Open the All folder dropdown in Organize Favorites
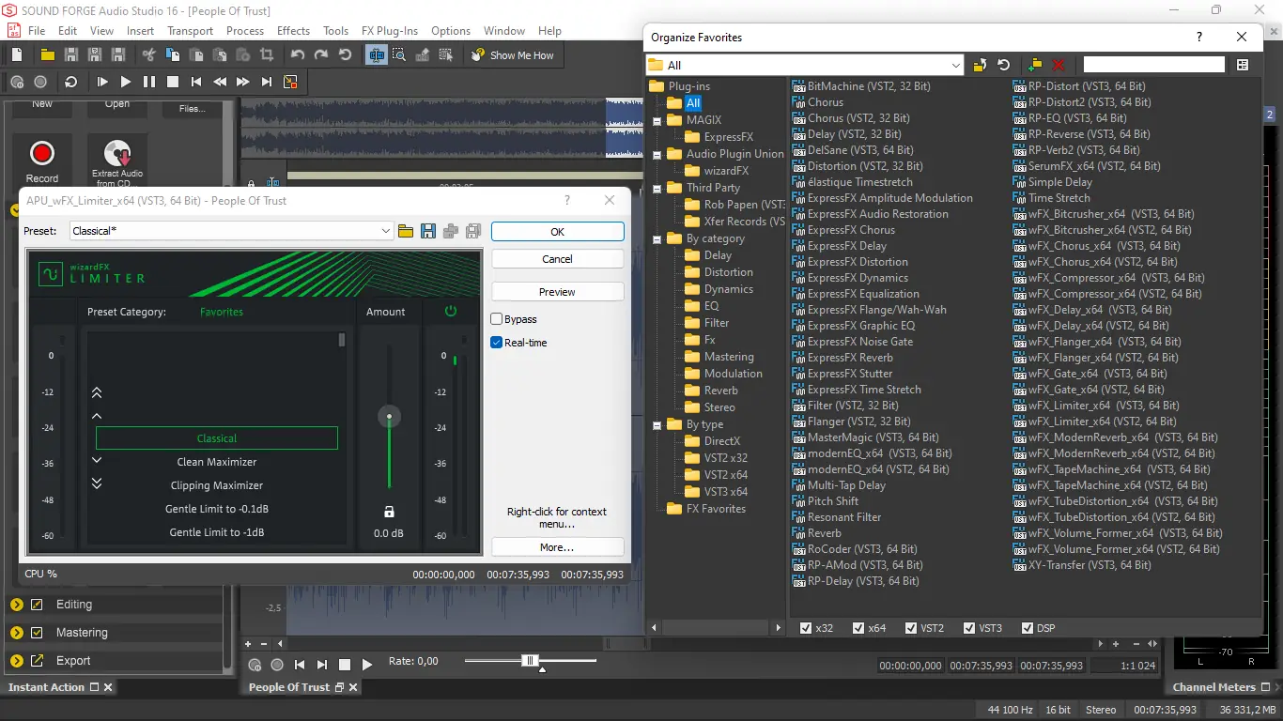1283x721 pixels. tap(955, 64)
